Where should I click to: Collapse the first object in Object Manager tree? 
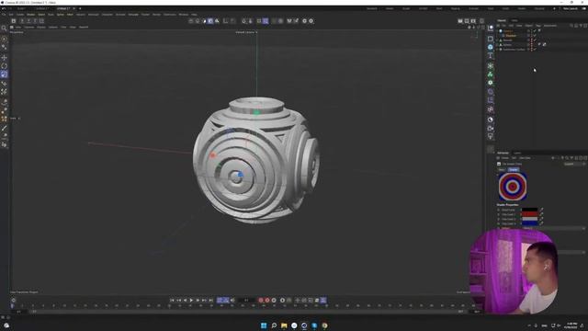(x=498, y=30)
